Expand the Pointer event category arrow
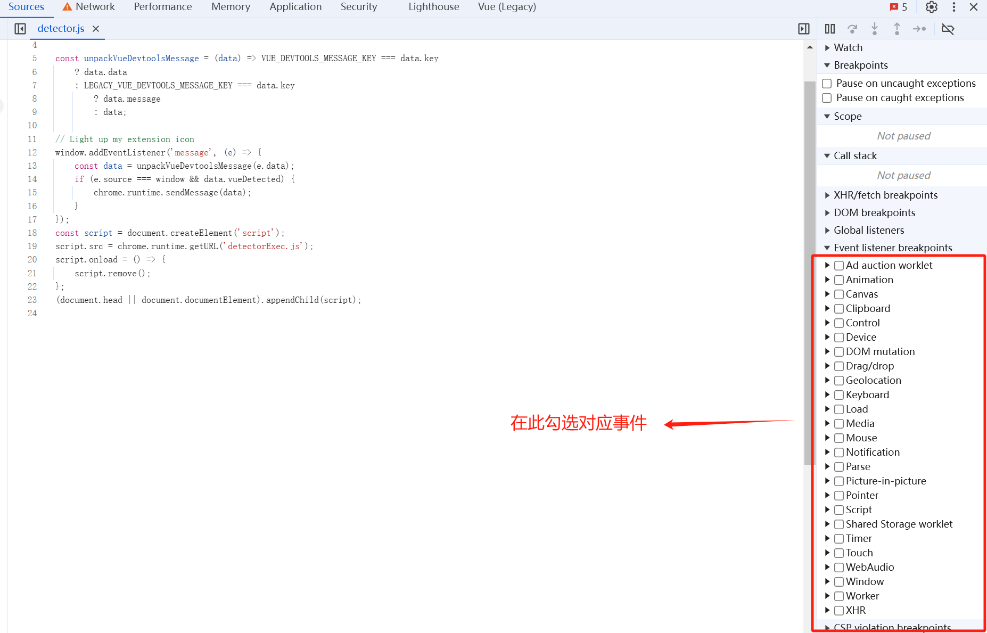Image resolution: width=987 pixels, height=633 pixels. [x=827, y=495]
